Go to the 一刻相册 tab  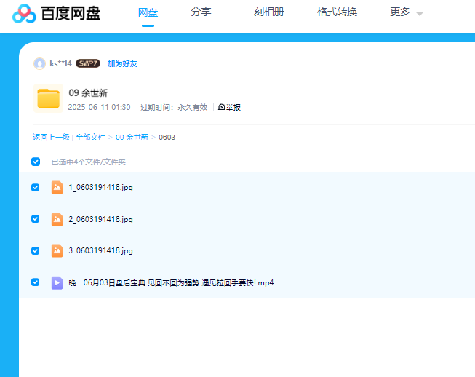pos(264,12)
